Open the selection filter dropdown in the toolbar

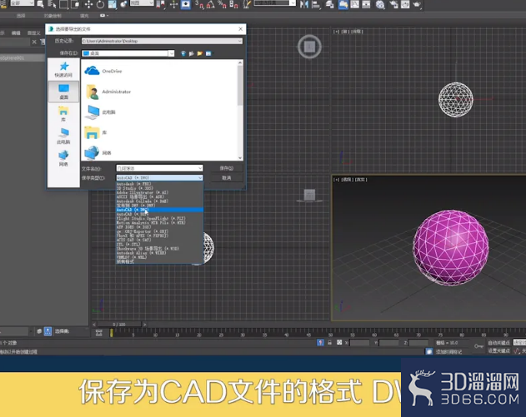23,3
